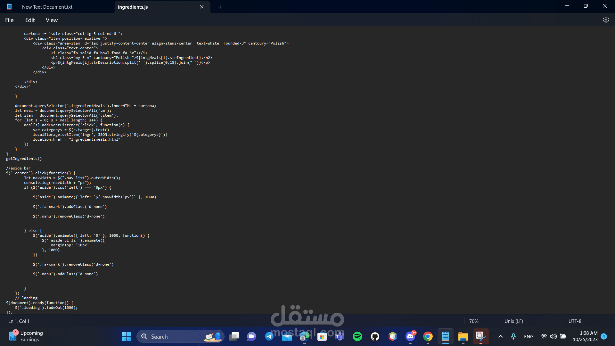
Task: Open Spotify from the taskbar
Action: pyautogui.click(x=357, y=336)
